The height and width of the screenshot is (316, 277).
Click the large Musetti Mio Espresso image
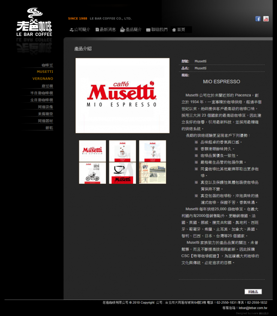tap(122, 96)
